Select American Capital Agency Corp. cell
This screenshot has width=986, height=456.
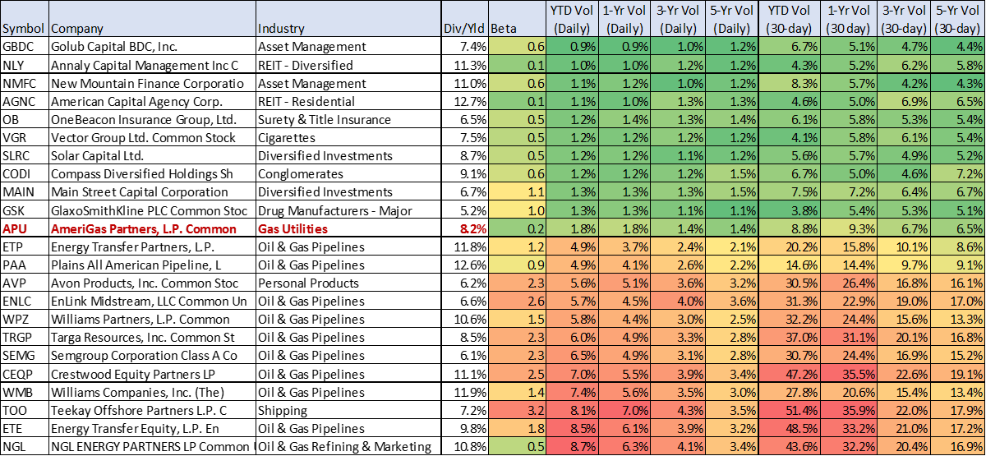(x=152, y=102)
